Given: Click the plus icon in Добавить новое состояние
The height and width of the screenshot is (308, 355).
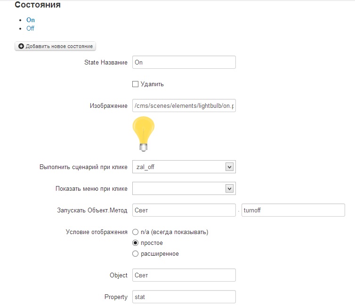Looking at the screenshot, I should point(21,47).
